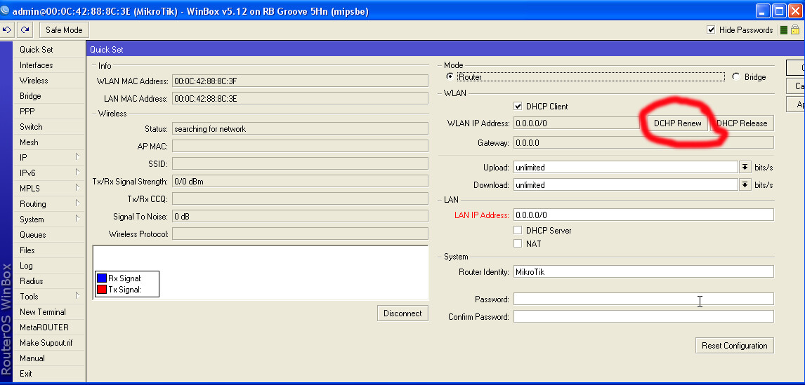The image size is (805, 385).
Task: Open the Download limit dropdown arrow
Action: (x=745, y=184)
